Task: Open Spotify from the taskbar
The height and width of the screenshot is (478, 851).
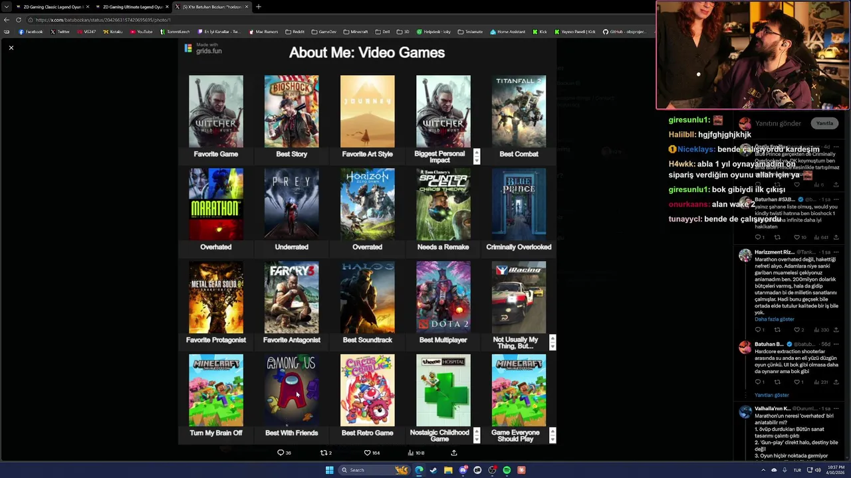Action: 507,470
